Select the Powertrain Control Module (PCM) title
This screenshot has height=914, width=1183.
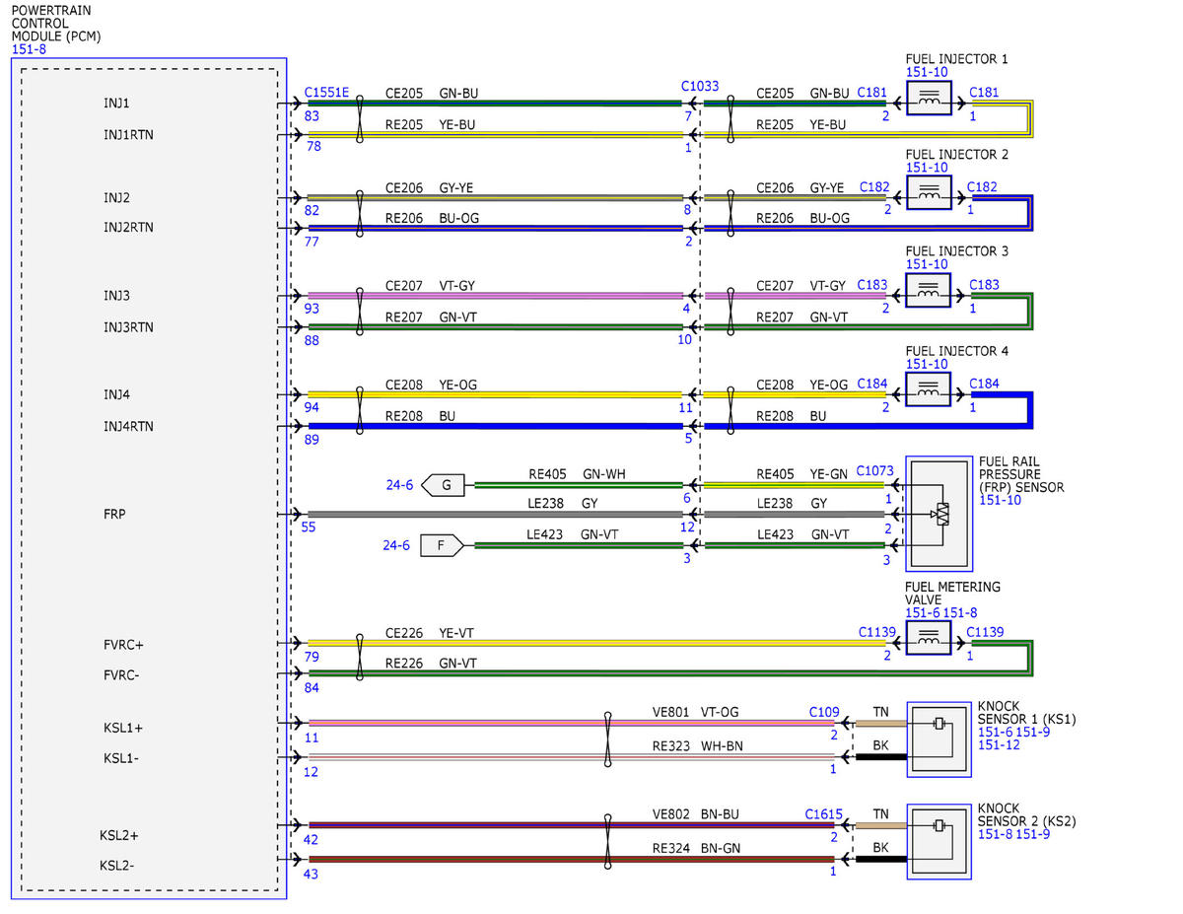(x=55, y=24)
